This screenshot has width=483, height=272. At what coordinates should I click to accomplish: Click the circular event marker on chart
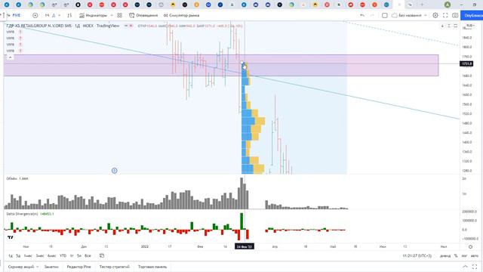[114, 171]
